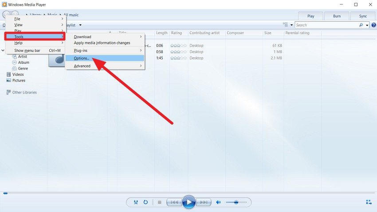
Task: Open the Help question mark icon
Action: click(x=373, y=25)
